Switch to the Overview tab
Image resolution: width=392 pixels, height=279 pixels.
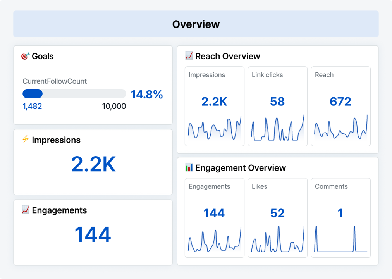click(x=196, y=24)
